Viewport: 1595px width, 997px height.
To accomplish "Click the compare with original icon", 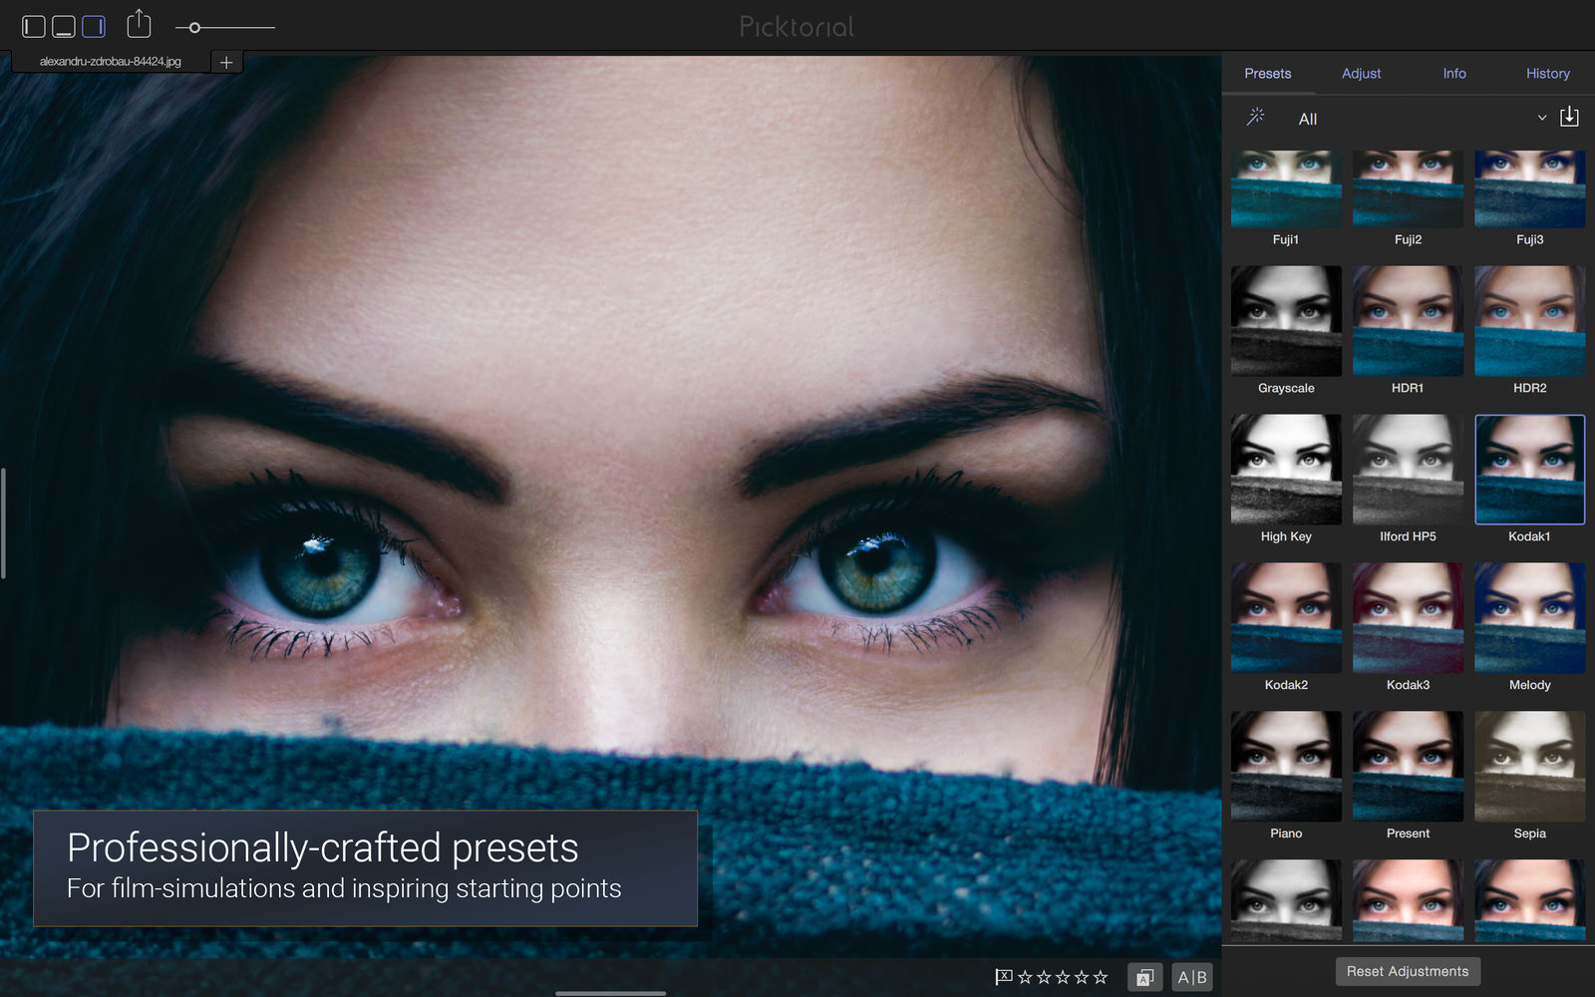I will click(x=1145, y=977).
